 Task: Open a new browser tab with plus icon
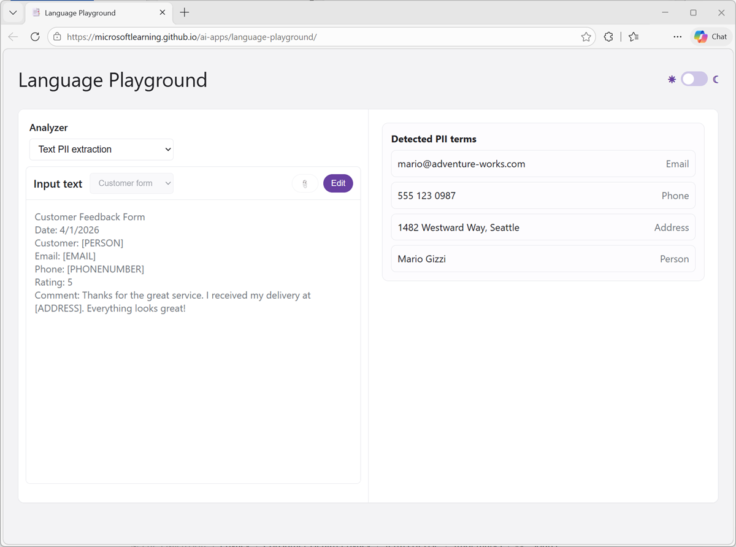click(x=184, y=12)
